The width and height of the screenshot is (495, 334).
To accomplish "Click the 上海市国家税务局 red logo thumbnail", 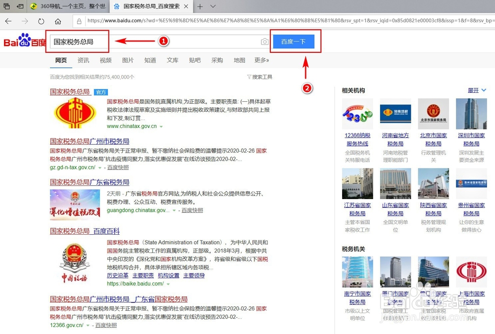I will point(471,272).
